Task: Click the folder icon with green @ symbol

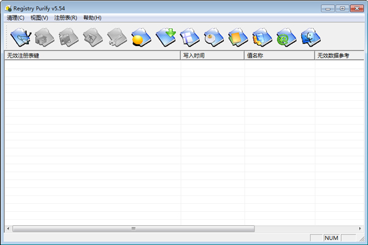Action: pos(286,37)
